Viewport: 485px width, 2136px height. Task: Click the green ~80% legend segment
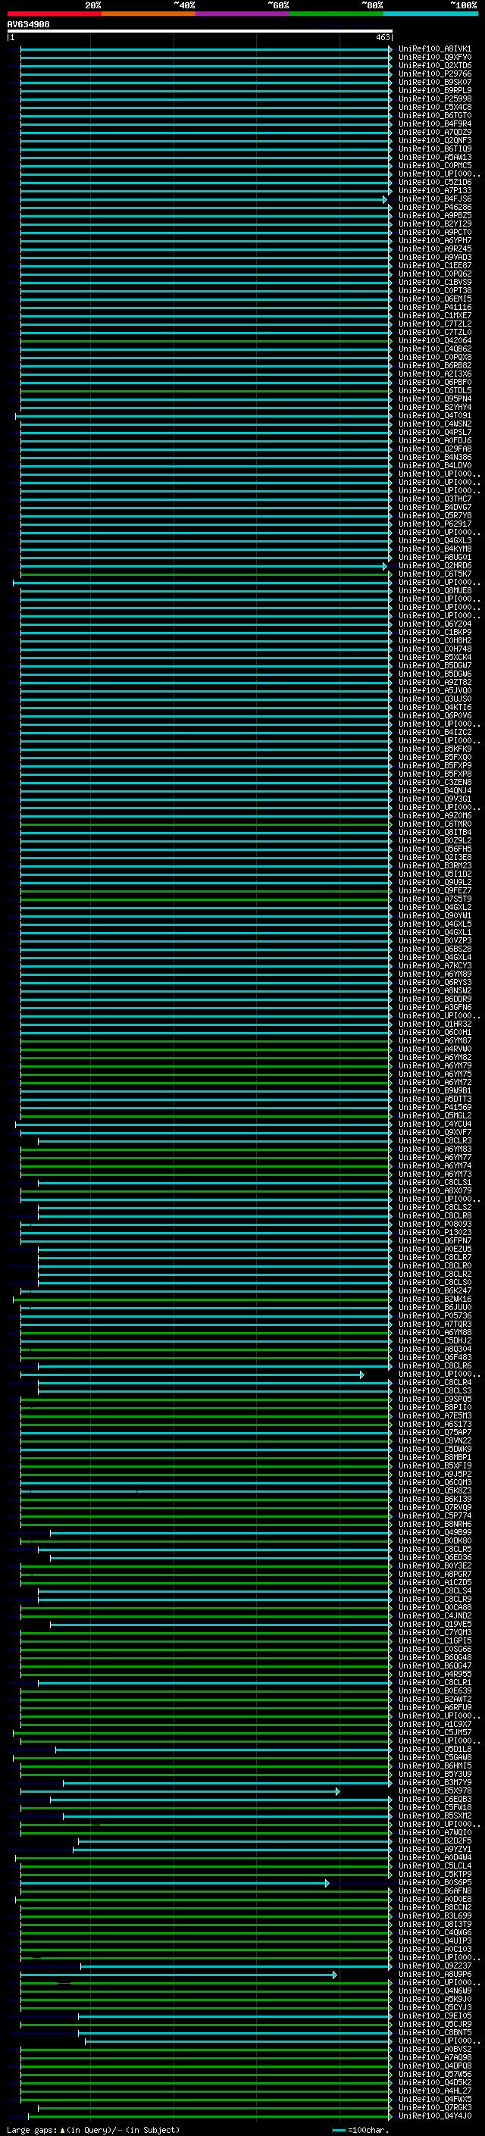point(336,14)
